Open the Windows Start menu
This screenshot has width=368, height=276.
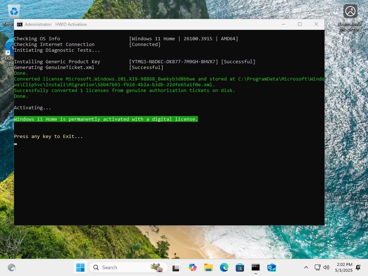coord(80,267)
